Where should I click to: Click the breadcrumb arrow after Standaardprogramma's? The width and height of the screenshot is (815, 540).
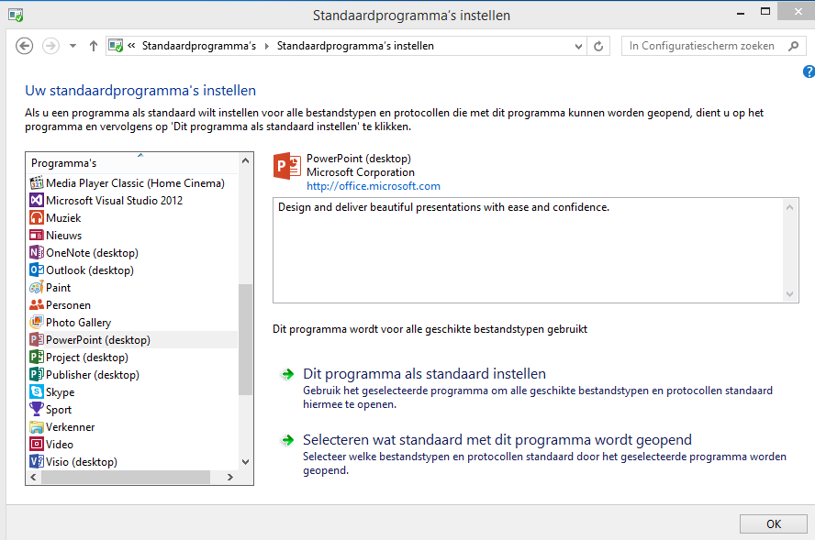click(267, 46)
